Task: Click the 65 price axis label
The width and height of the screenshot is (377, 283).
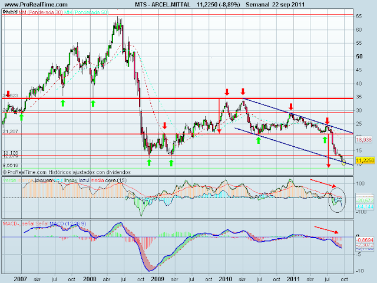Action: [359, 16]
